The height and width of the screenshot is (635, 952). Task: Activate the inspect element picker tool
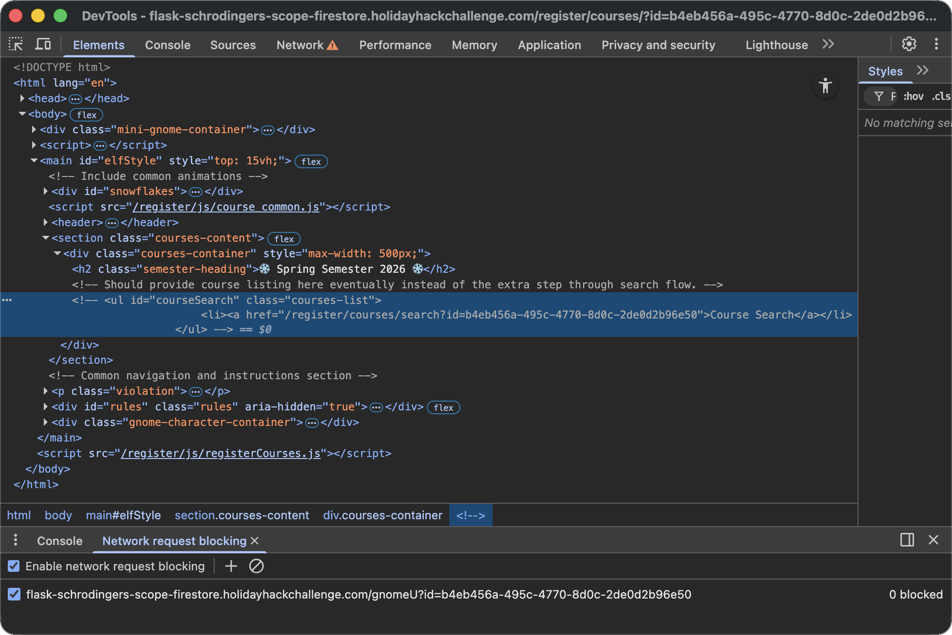[x=16, y=45]
